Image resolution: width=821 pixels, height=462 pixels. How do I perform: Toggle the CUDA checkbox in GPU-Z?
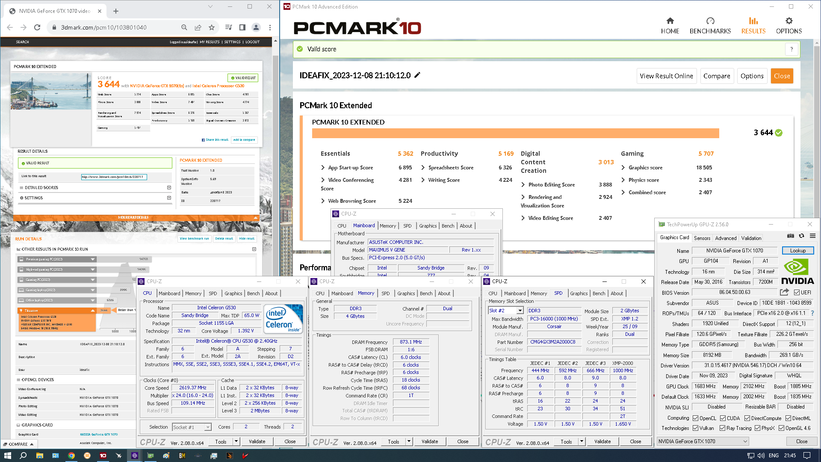point(723,418)
